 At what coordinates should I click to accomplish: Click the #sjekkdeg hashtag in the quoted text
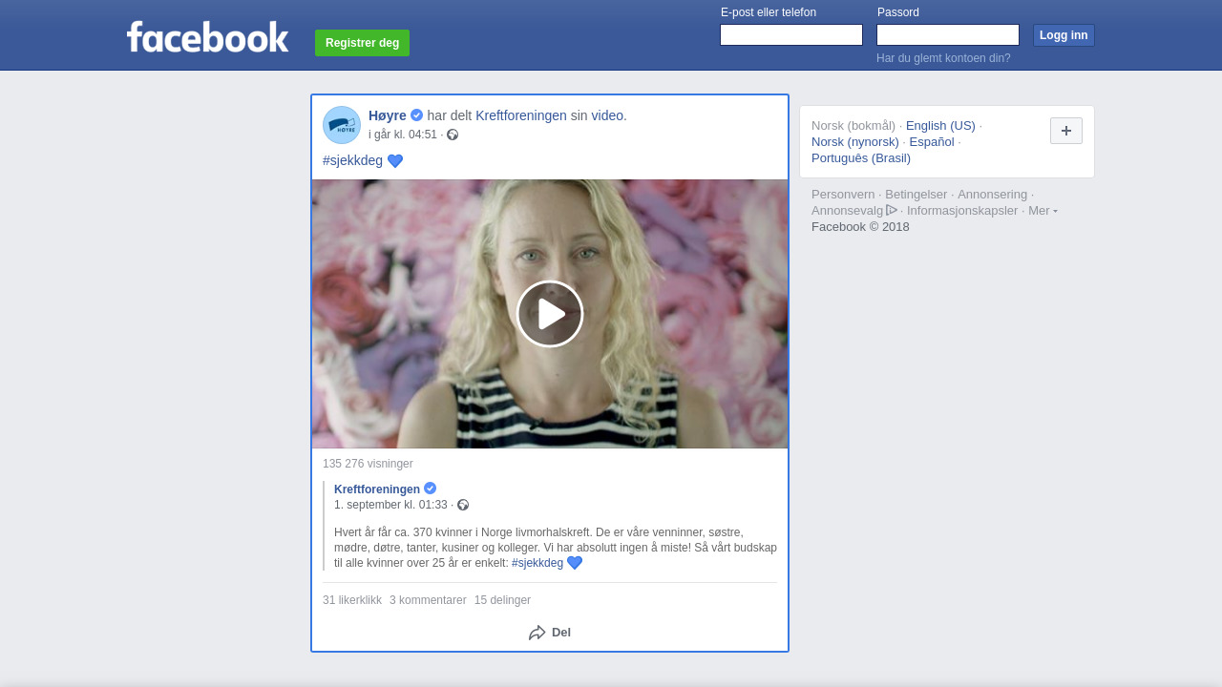[x=537, y=563]
